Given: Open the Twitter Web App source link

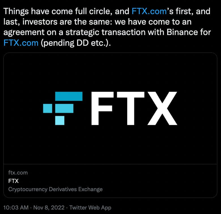Looking at the screenshot, I should click(x=90, y=208).
